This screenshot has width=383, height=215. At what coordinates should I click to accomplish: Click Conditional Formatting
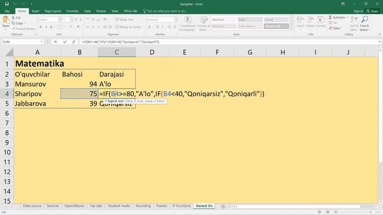click(187, 24)
